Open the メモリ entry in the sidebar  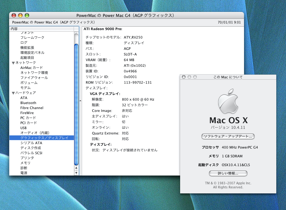25,163
